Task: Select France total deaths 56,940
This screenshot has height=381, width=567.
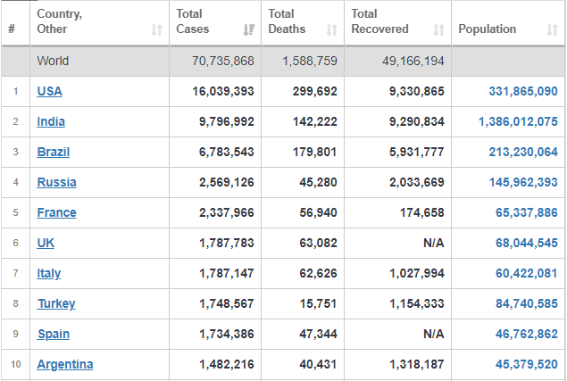Action: (318, 212)
